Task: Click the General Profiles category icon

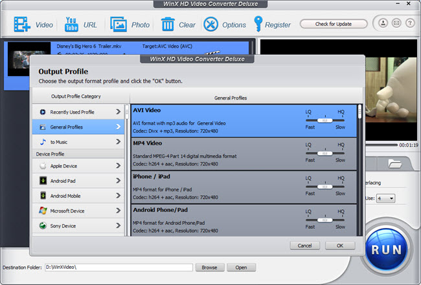Action: click(42, 127)
